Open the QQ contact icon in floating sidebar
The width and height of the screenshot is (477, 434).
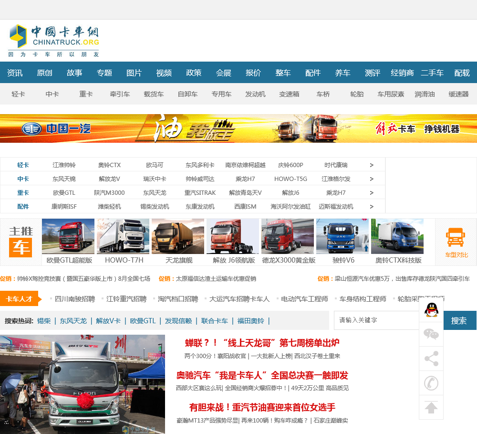(x=431, y=310)
